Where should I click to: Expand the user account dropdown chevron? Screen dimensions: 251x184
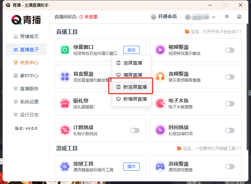click(x=214, y=17)
